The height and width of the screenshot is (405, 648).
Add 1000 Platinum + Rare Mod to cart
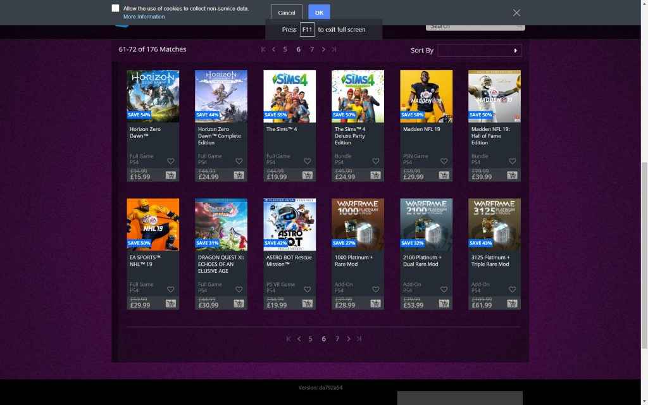click(376, 304)
